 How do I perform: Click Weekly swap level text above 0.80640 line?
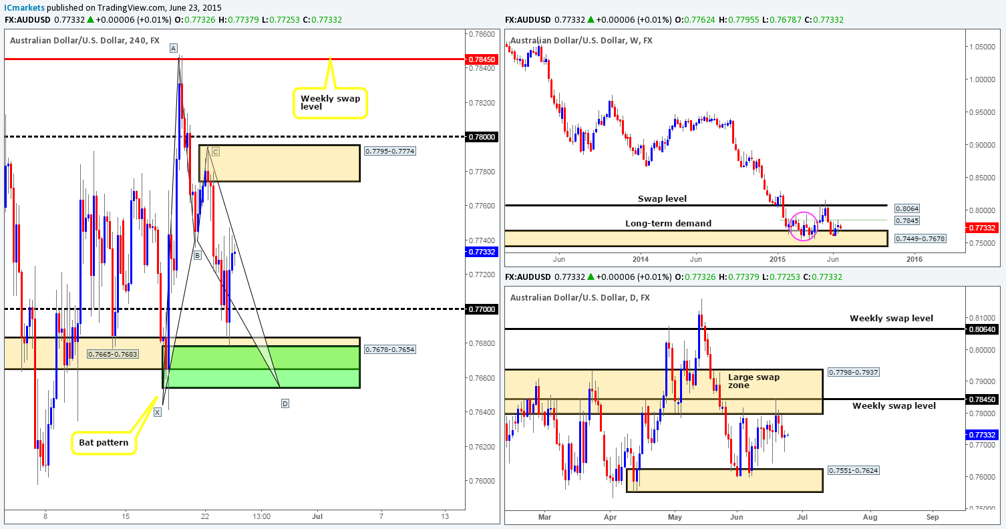[891, 318]
